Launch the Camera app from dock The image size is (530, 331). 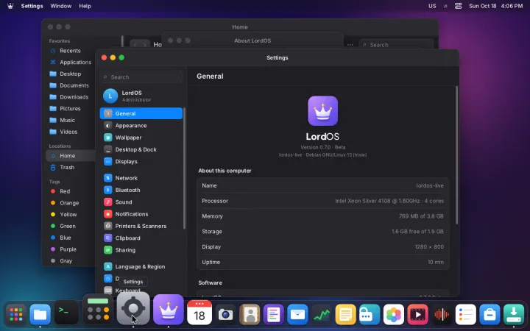tap(225, 315)
